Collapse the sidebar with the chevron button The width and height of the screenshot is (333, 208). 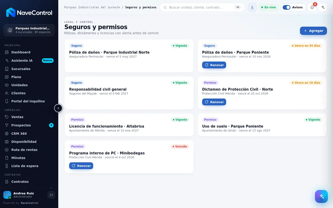(x=58, y=108)
